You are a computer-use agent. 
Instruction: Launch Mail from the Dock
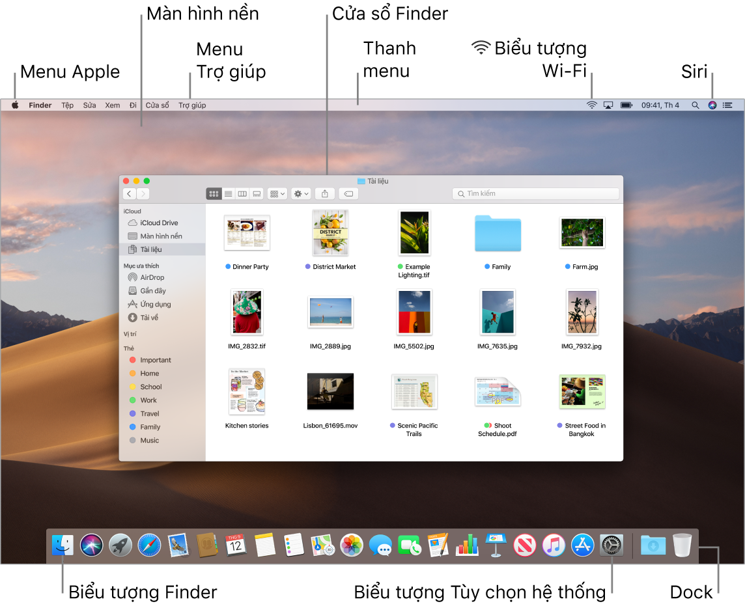[178, 545]
